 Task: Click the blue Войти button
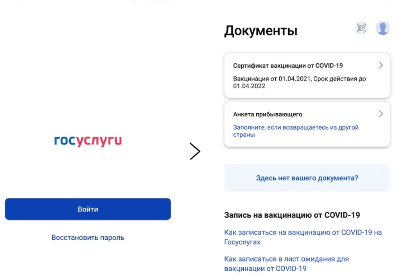tap(88, 209)
